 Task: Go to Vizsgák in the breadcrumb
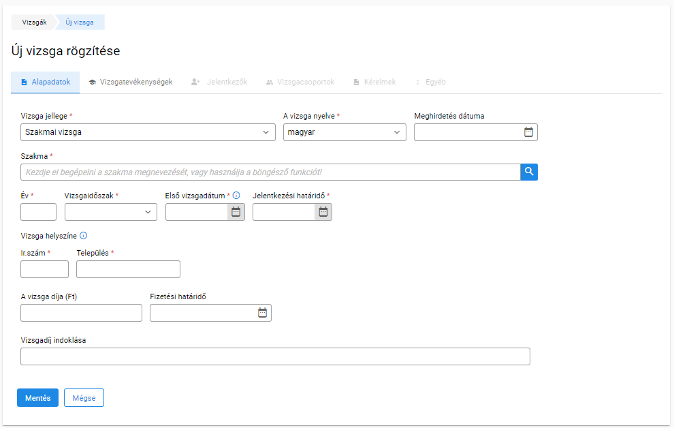[34, 22]
